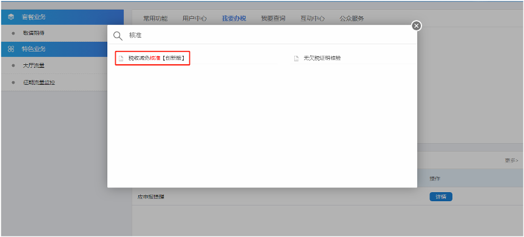Image resolution: width=524 pixels, height=237 pixels.
Task: Collapse the 套餐业务 sidebar section
Action: click(62, 17)
